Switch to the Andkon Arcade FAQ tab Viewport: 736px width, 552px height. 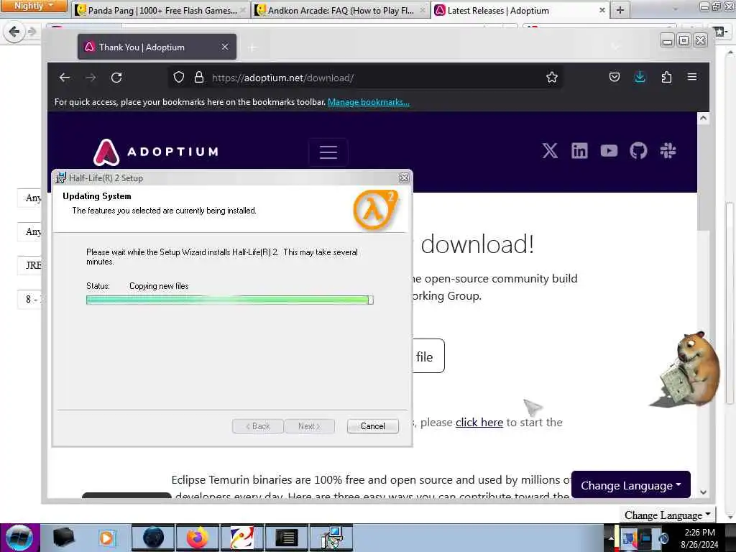[340, 10]
